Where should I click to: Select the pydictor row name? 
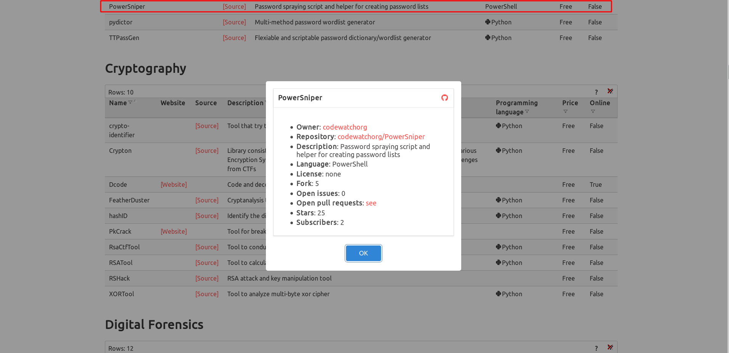tap(121, 22)
